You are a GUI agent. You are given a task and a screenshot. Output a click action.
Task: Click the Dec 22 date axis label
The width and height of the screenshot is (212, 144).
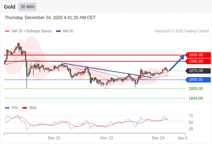54,138
